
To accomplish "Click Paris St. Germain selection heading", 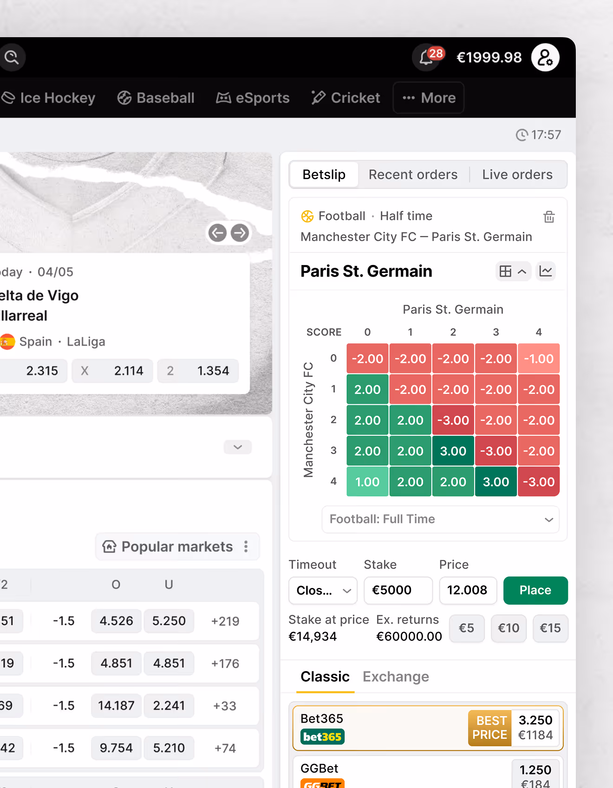I will point(366,271).
